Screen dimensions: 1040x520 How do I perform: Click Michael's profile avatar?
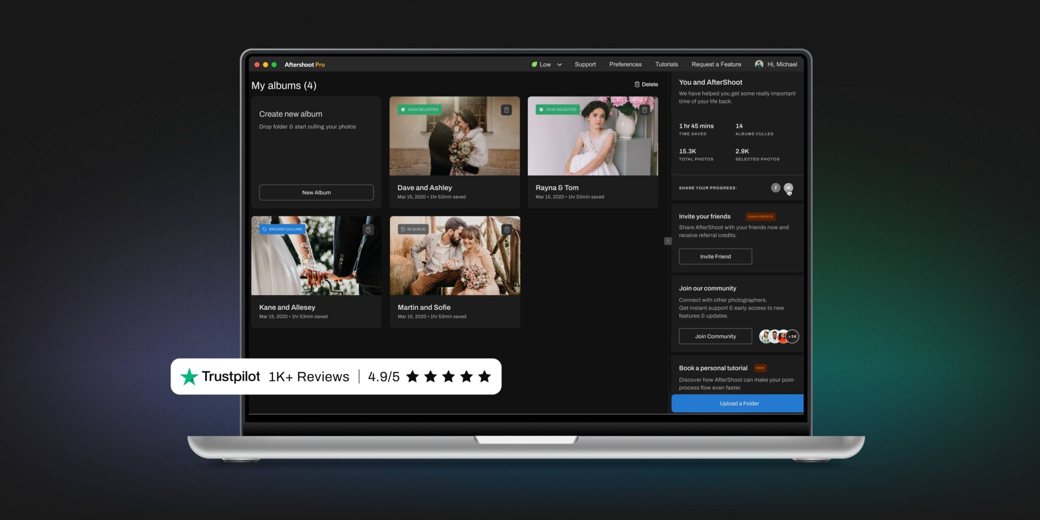point(759,64)
